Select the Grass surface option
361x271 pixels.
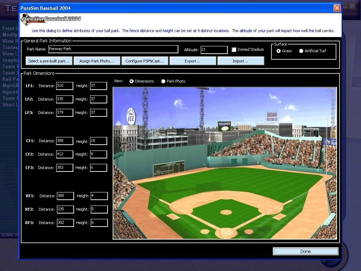pyautogui.click(x=279, y=51)
